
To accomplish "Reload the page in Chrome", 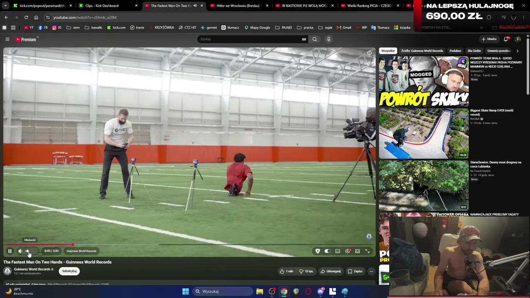I will pos(26,17).
